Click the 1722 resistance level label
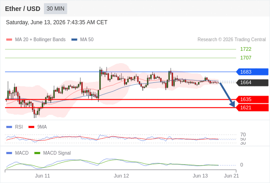 tap(246, 49)
